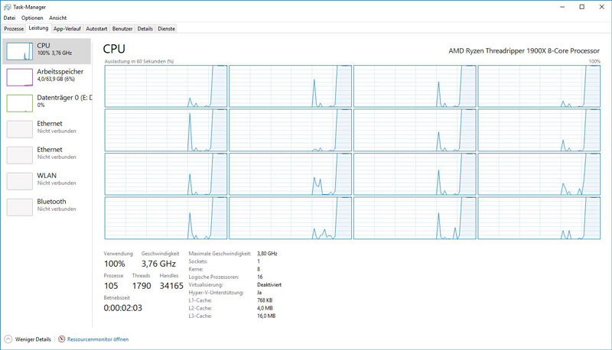Select the second Ethernet adapter thumbnail
612x350 pixels.
click(19, 155)
